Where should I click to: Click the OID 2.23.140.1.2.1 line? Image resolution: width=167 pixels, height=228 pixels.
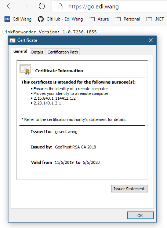point(47,103)
